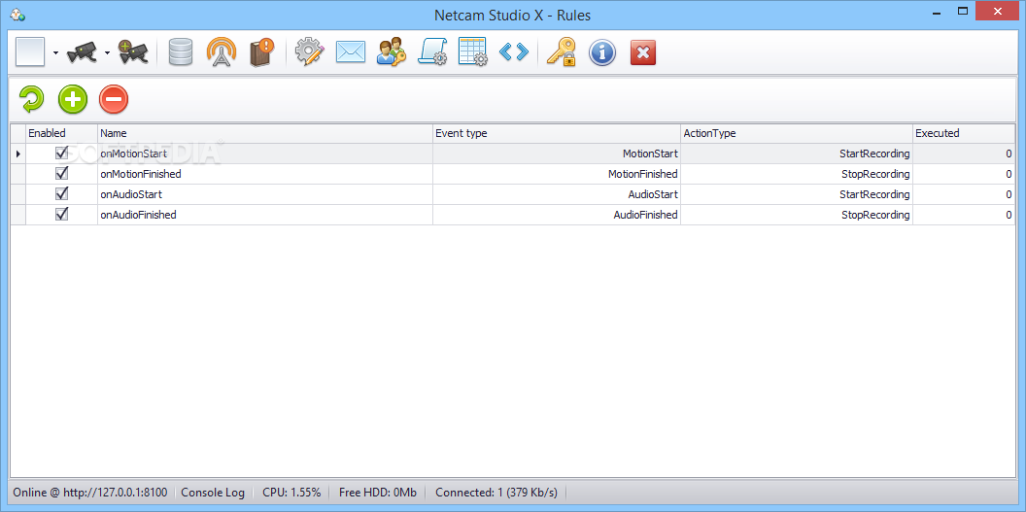Click the MotionFinished event type cell

(557, 174)
